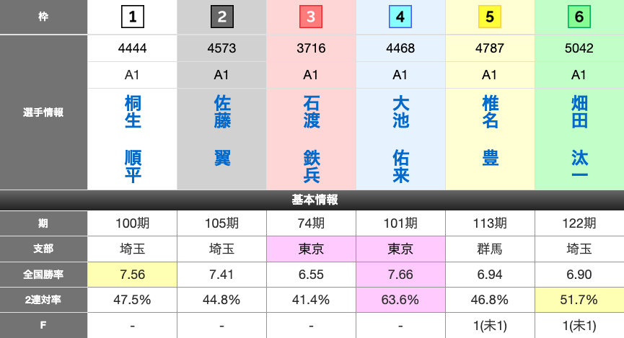Click the highlighted 51.7% two-race rate cell
The width and height of the screenshot is (624, 338).
579,299
